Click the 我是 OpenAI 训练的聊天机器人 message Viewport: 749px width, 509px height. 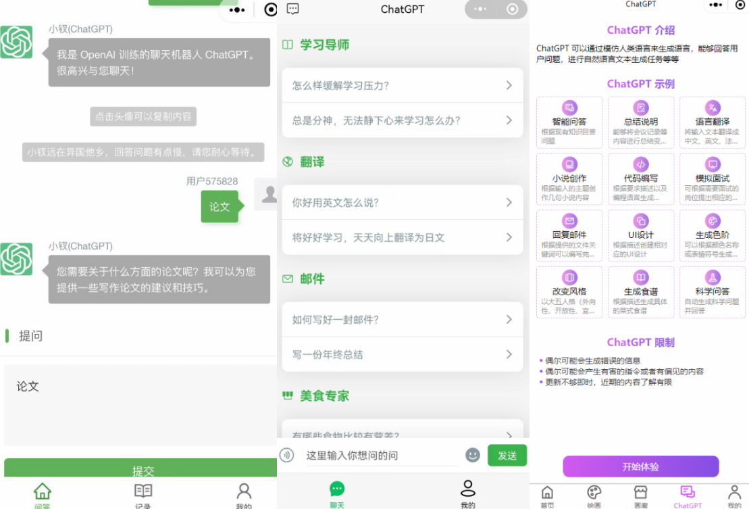[x=159, y=63]
